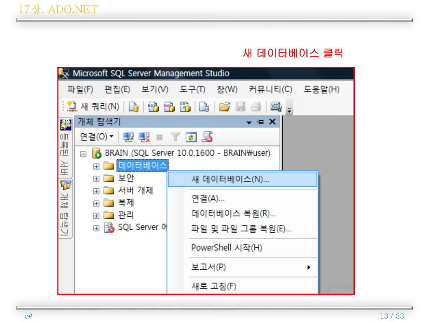Click the folder icon beside 관리

(x=109, y=215)
